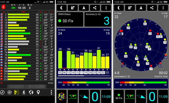169x103 pixels.
Task: Tap the walking person icon in bottom bar
Action: (x=24, y=92)
